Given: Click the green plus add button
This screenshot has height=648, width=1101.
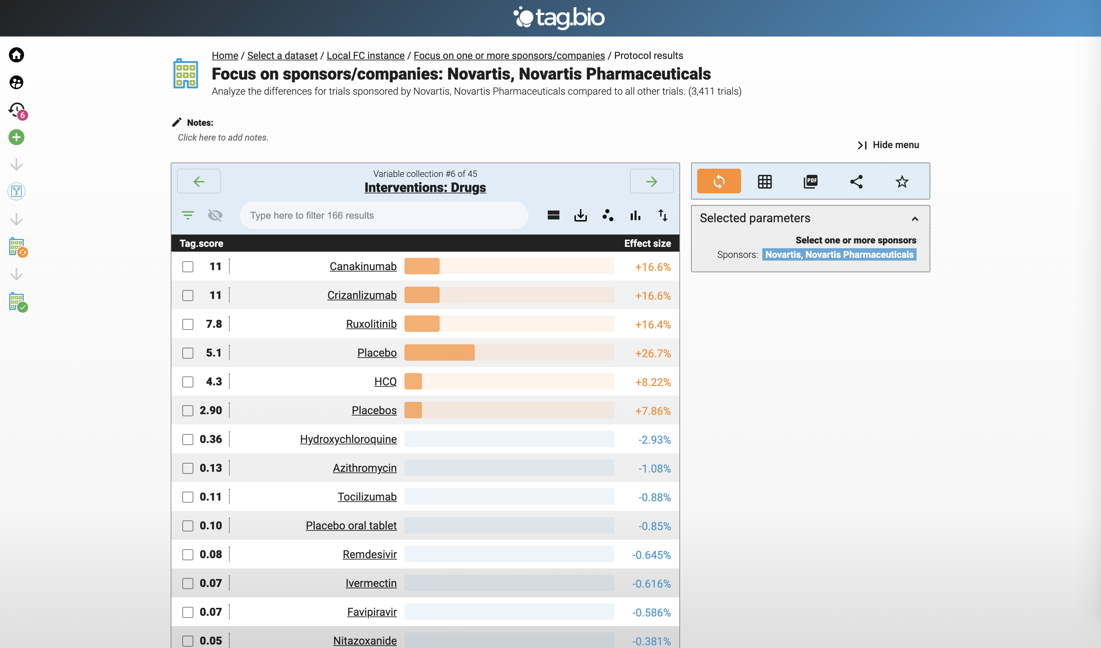Looking at the screenshot, I should (x=16, y=137).
